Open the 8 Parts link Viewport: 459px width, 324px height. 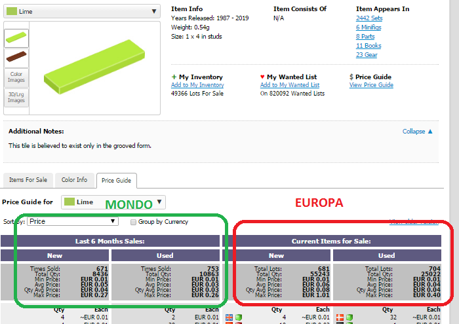[365, 37]
